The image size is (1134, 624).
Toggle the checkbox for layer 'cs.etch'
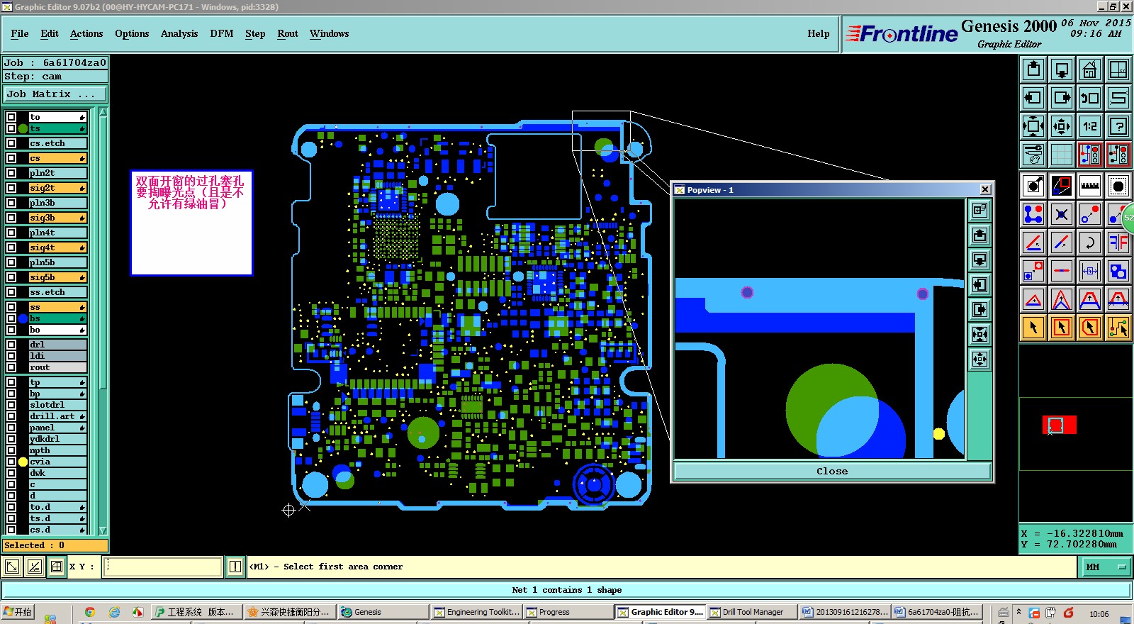click(x=11, y=143)
